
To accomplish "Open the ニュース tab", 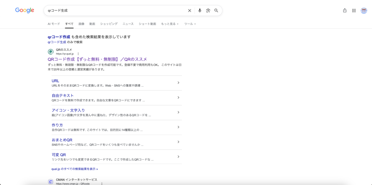I will tap(128, 24).
